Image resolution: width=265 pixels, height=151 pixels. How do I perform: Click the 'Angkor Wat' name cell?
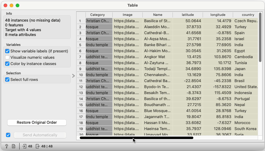click(x=158, y=57)
